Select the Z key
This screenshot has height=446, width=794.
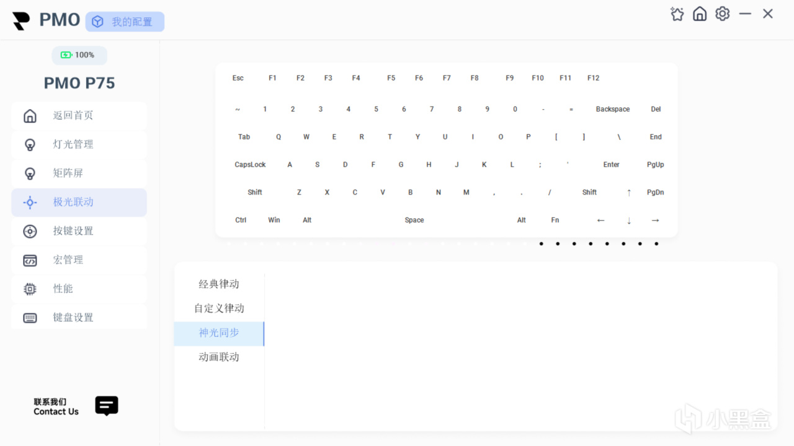click(299, 193)
